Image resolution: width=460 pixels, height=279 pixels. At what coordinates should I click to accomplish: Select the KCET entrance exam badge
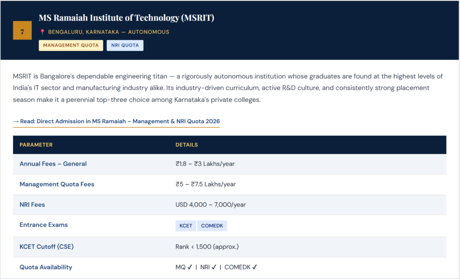pyautogui.click(x=186, y=226)
